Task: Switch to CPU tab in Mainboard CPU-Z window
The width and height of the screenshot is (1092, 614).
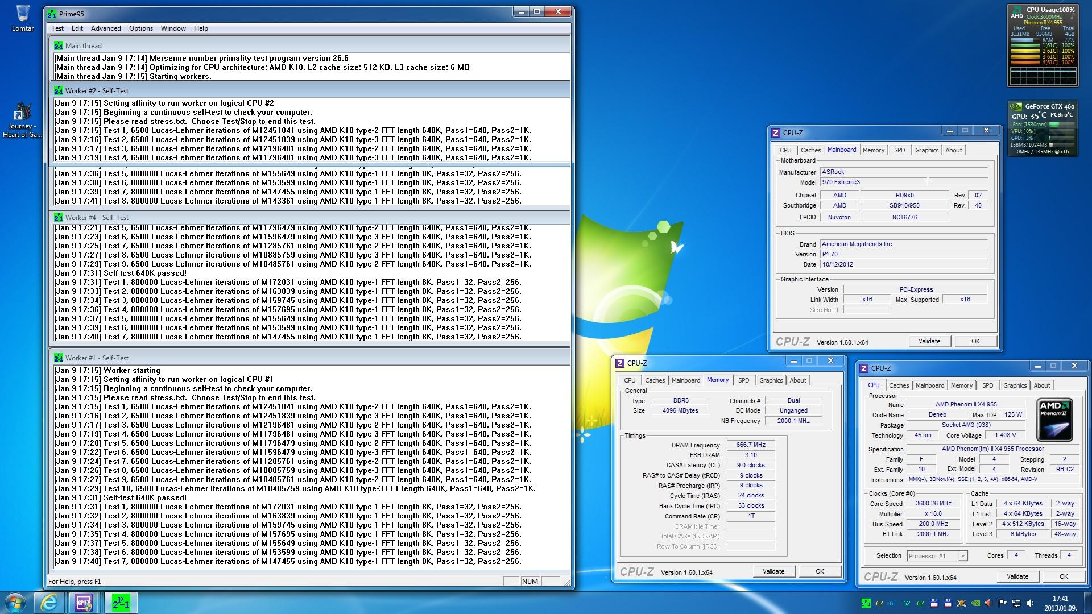Action: [x=785, y=150]
